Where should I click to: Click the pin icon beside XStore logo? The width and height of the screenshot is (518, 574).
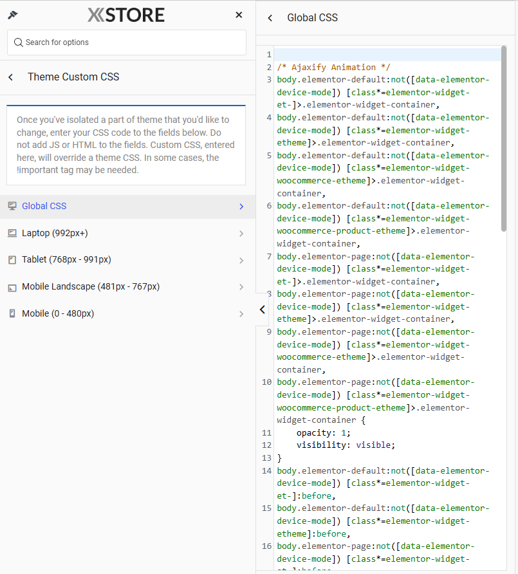[x=13, y=15]
